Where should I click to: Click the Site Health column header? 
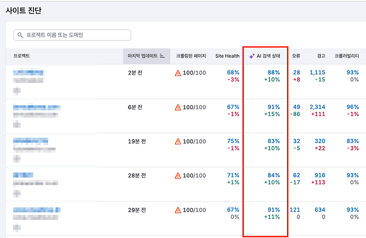pyautogui.click(x=227, y=56)
